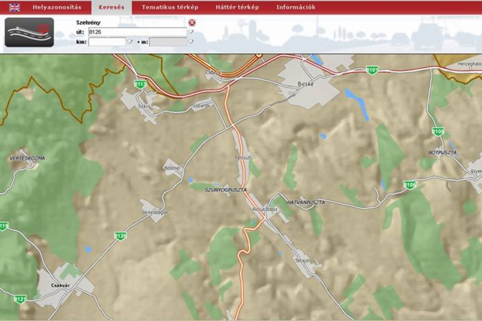The height and width of the screenshot is (321, 482).
Task: Click the 8106 road shield above Botpuszta
Action: [438, 131]
